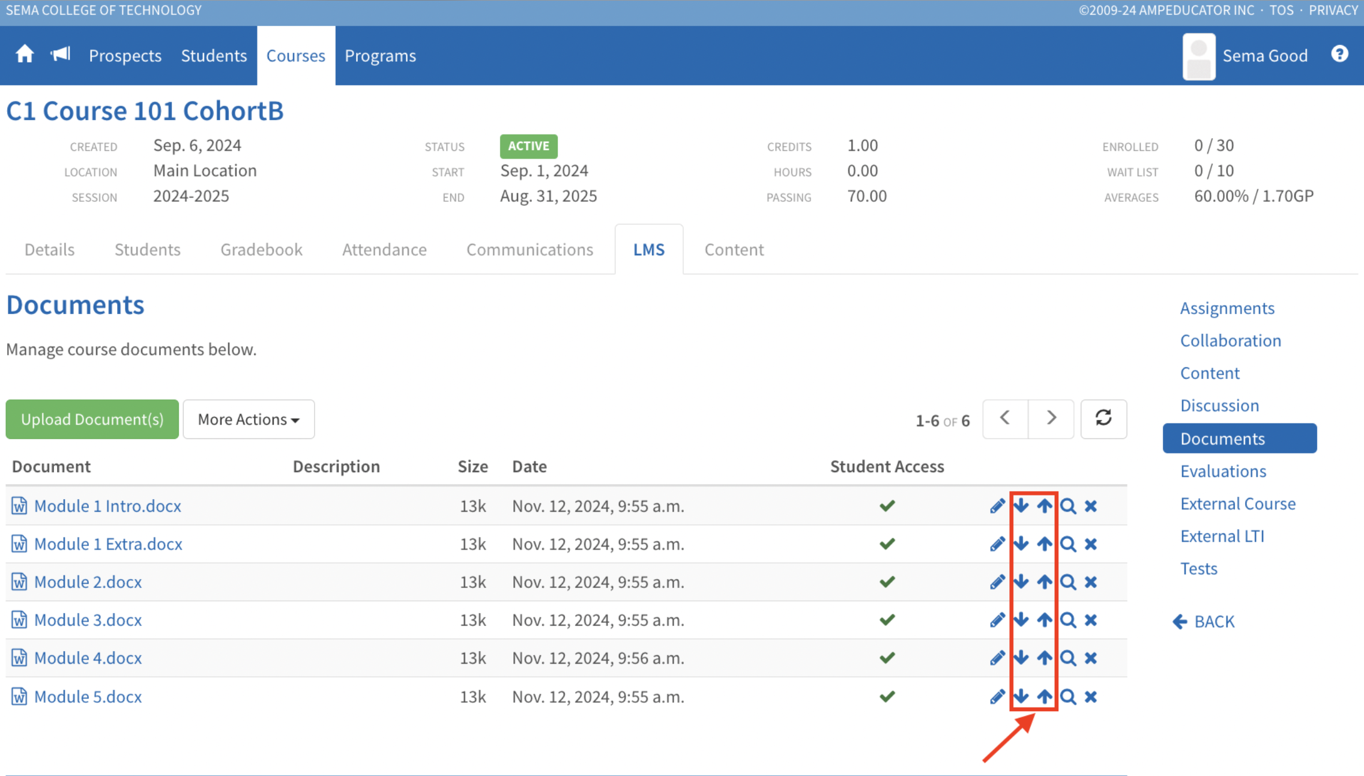Switch to the Gradebook tab

point(261,249)
